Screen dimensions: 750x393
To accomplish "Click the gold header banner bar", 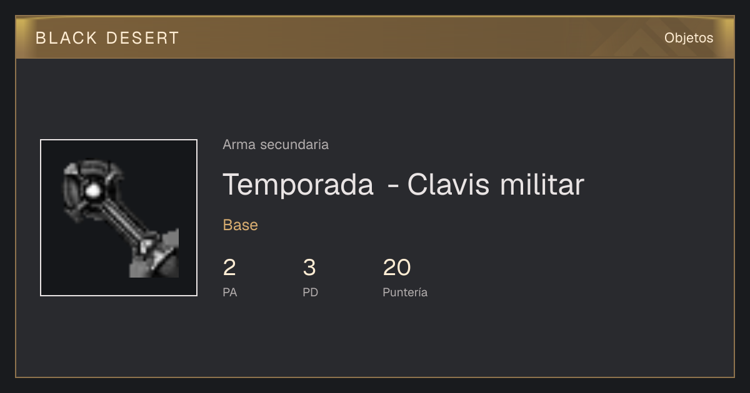I will (x=375, y=37).
